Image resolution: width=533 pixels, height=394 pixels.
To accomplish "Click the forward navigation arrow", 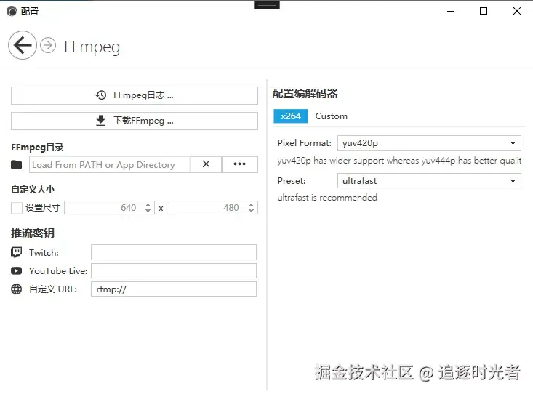I will tap(48, 45).
